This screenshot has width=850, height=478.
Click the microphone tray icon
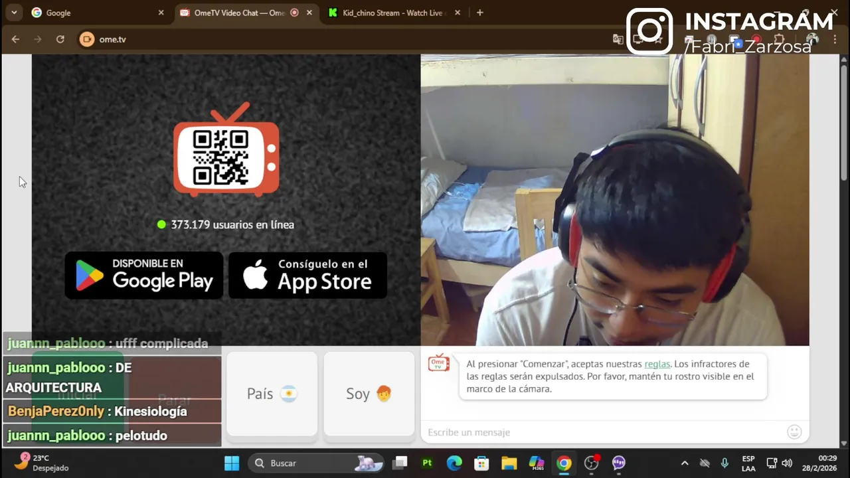tap(724, 463)
